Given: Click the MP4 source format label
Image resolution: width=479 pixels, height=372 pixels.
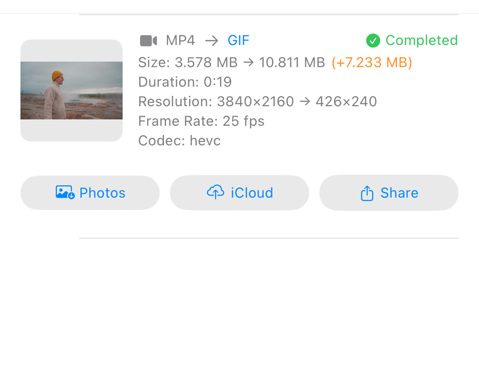Looking at the screenshot, I should [180, 40].
